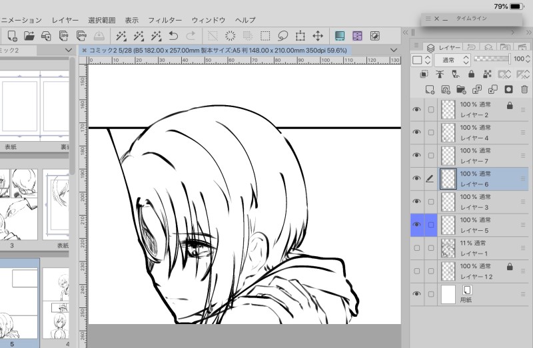The height and width of the screenshot is (348, 533).
Task: Click the Open file folder icon
Action: point(29,36)
